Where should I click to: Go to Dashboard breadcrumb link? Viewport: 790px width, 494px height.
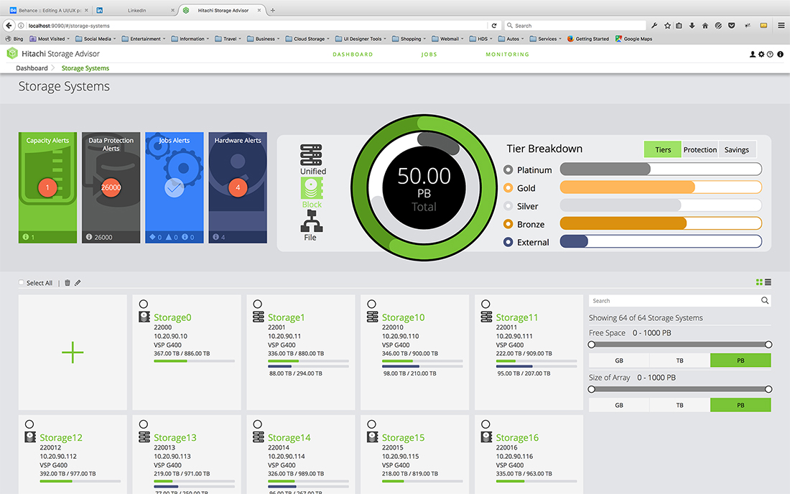coord(32,68)
